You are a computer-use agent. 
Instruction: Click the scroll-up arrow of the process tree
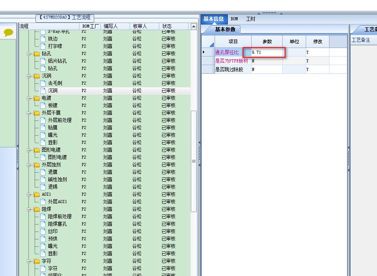(194, 27)
